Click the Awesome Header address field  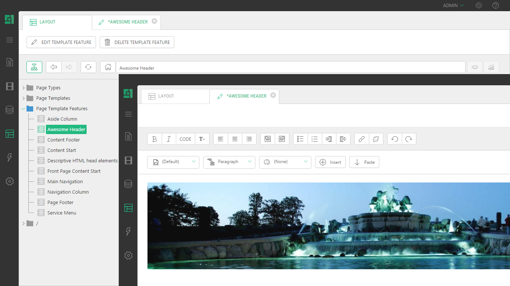pyautogui.click(x=290, y=67)
